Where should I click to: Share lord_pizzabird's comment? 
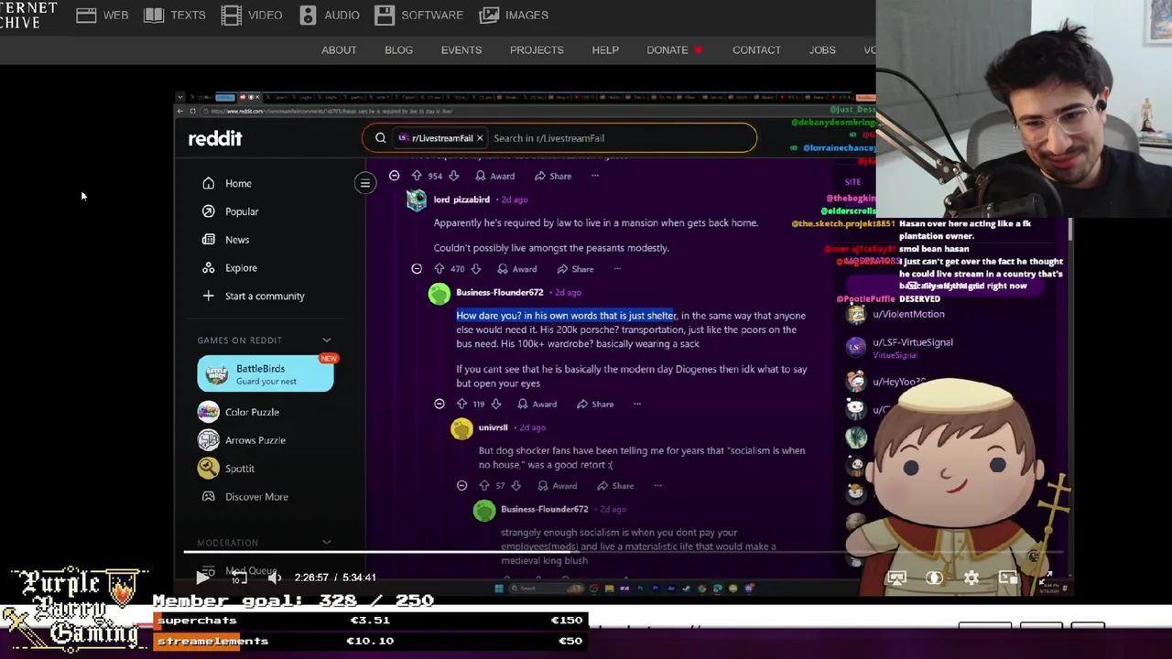click(575, 269)
